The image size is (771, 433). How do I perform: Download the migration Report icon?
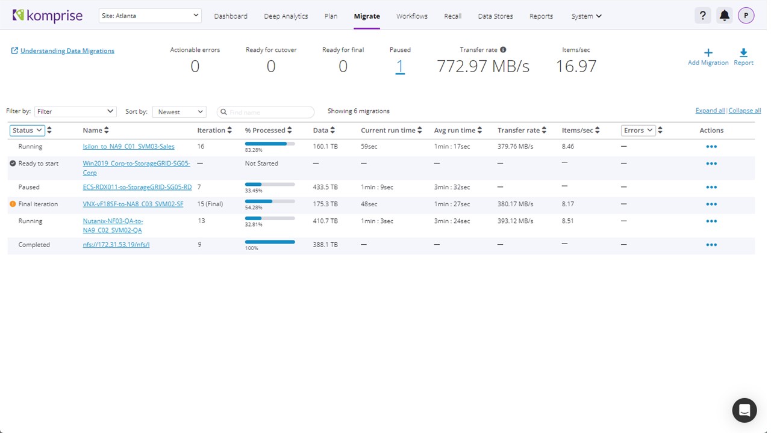(743, 53)
